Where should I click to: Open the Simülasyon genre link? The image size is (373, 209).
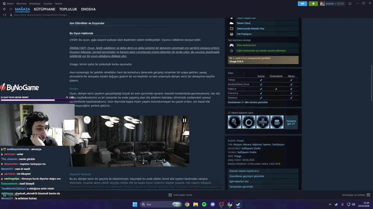[278, 145]
